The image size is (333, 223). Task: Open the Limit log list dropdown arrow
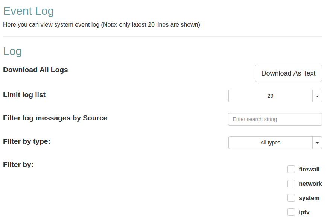[x=317, y=96]
